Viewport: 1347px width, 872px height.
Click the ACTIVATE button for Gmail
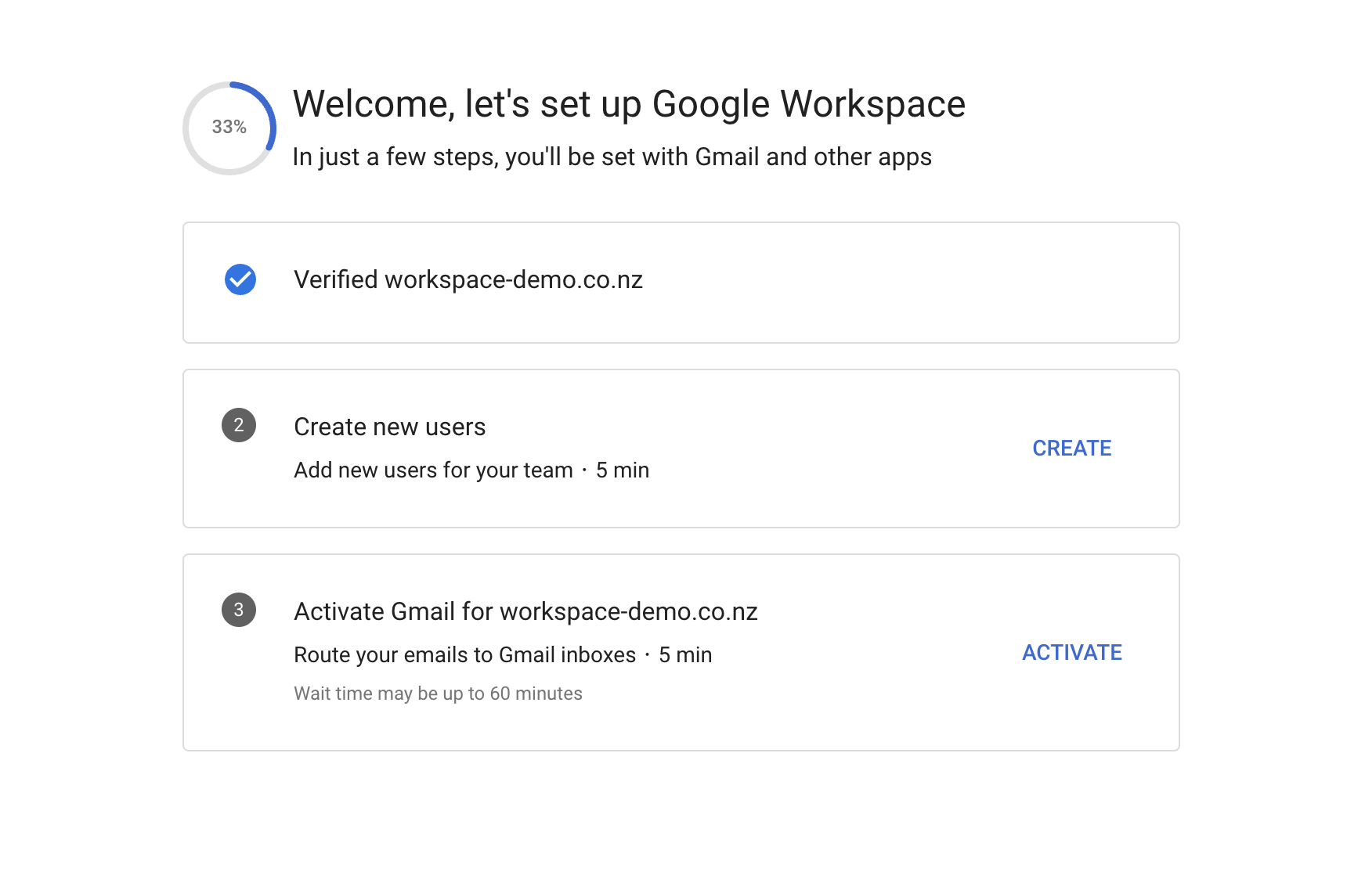(x=1071, y=652)
